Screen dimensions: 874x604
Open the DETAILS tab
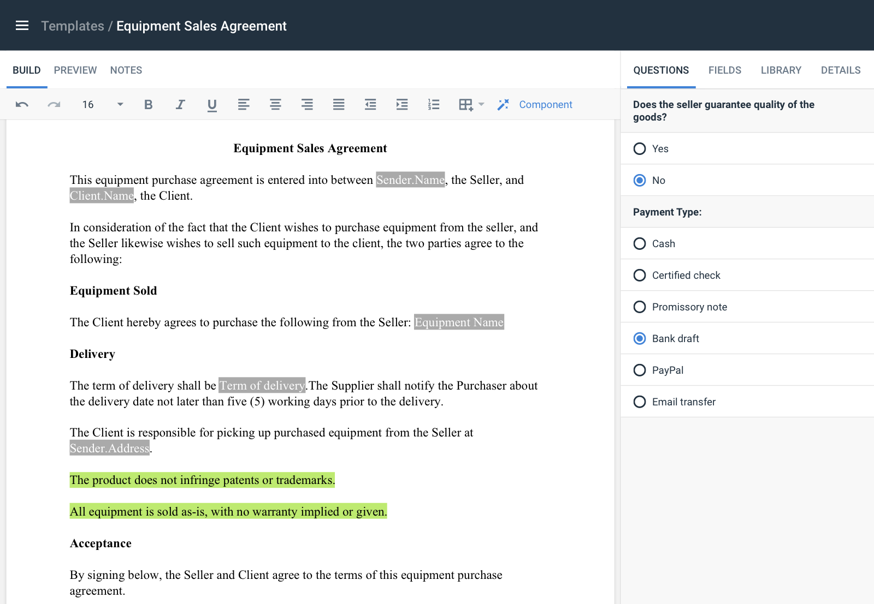pyautogui.click(x=841, y=70)
